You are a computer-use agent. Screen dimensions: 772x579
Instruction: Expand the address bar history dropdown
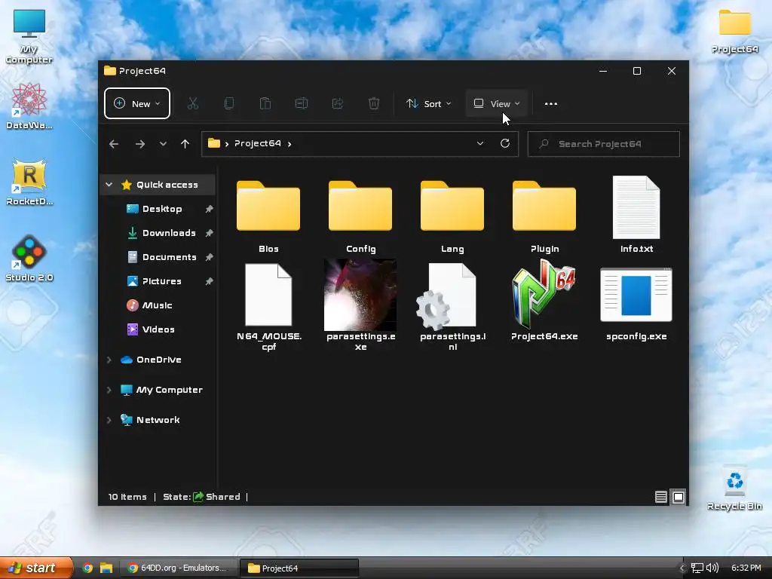480,143
